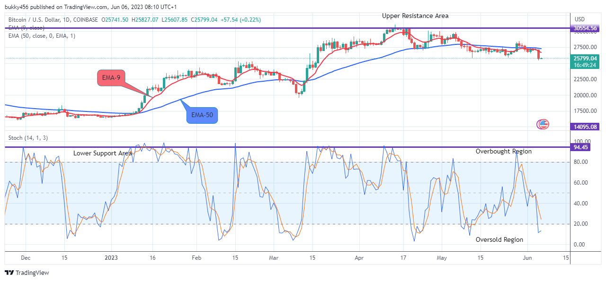Click the 17 date label after Apr
The height and width of the screenshot is (281, 606).
[403, 257]
